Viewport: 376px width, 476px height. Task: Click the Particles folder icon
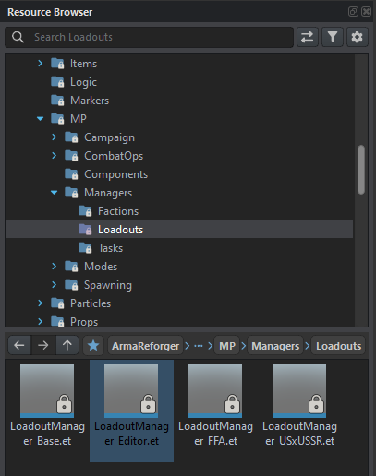[x=57, y=303]
